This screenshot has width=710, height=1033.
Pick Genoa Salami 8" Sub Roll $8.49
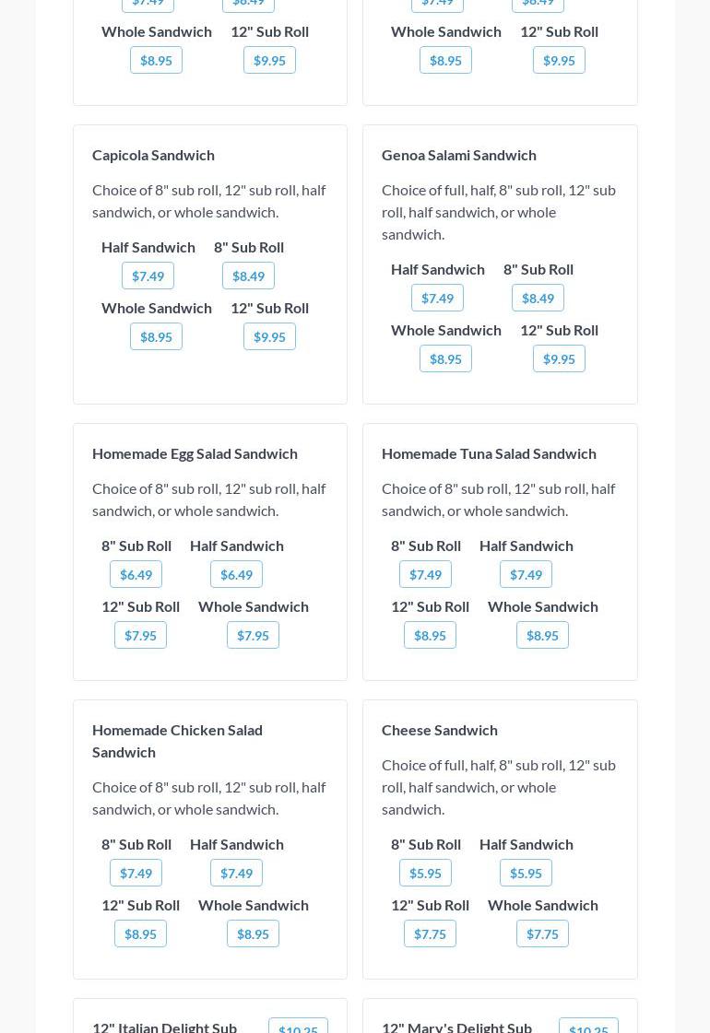[538, 298]
